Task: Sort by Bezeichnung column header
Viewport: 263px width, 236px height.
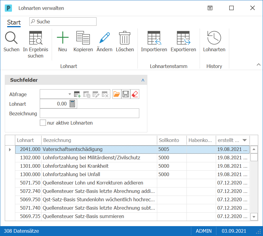Action: click(99, 140)
